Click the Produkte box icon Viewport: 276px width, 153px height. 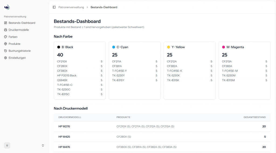click(x=5, y=44)
